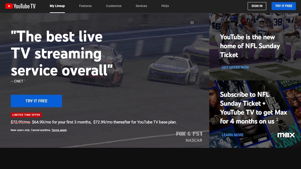301x169 pixels.
Task: Click the NASCAR label
Action: pyautogui.click(x=194, y=140)
